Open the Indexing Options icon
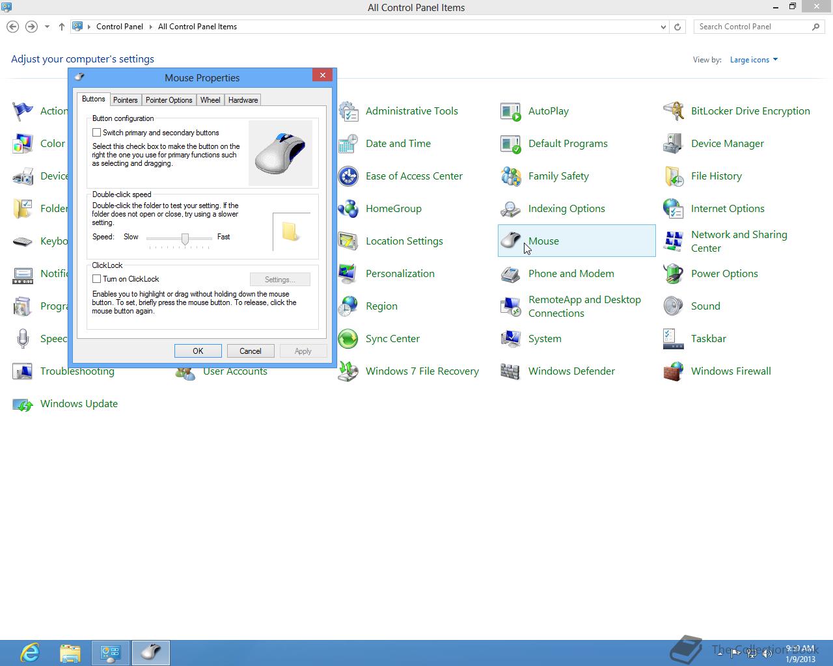 pyautogui.click(x=511, y=209)
